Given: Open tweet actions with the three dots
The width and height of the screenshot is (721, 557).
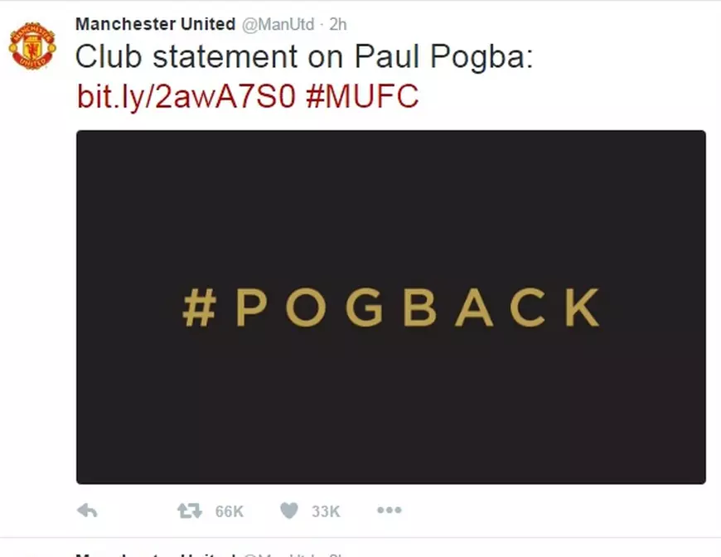Looking at the screenshot, I should tap(388, 511).
